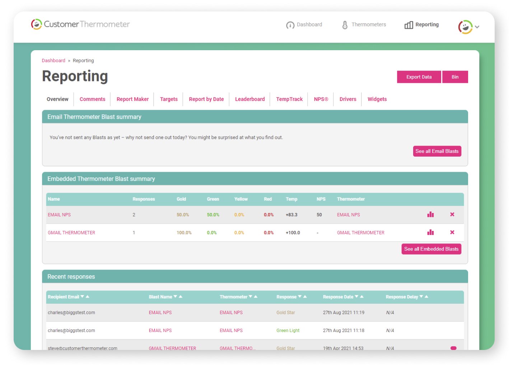Sort Recipient Email ascending

click(88, 297)
